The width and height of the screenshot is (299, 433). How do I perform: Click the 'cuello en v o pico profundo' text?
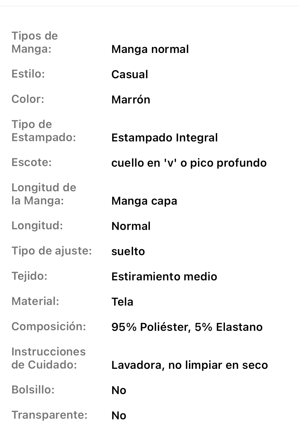pyautogui.click(x=189, y=163)
